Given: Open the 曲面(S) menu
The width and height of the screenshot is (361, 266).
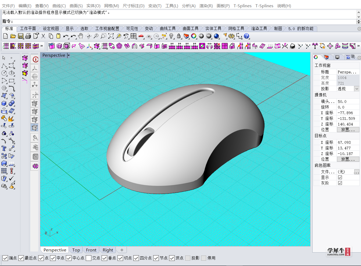Looking at the screenshot, I should pyautogui.click(x=76, y=6).
